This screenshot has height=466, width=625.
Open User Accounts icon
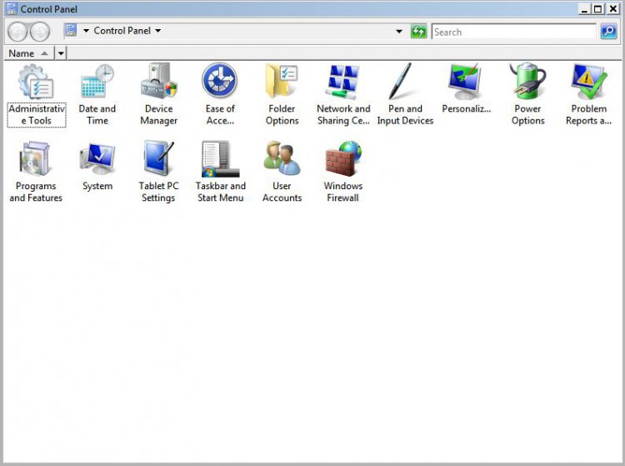click(282, 158)
